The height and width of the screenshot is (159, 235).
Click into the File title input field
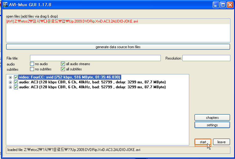point(95,58)
